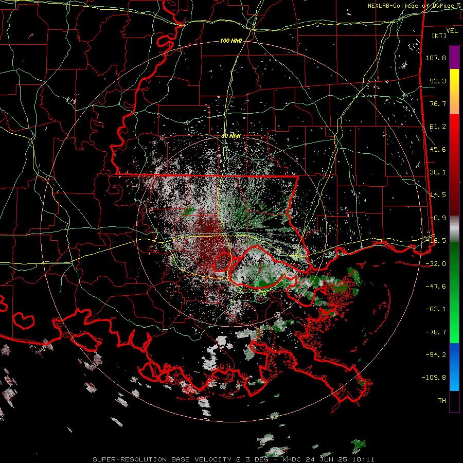This screenshot has height=463, width=463.
Task: Click the 107.8 velocity scale value
Action: coord(436,58)
